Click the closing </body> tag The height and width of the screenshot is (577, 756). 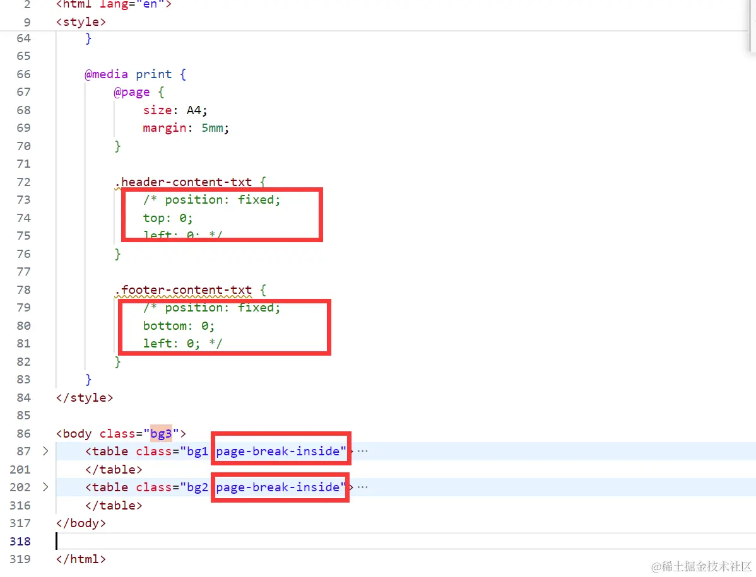81,523
